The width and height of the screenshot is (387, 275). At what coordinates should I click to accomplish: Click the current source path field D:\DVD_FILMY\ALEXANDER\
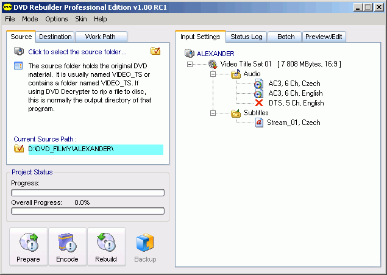point(96,149)
